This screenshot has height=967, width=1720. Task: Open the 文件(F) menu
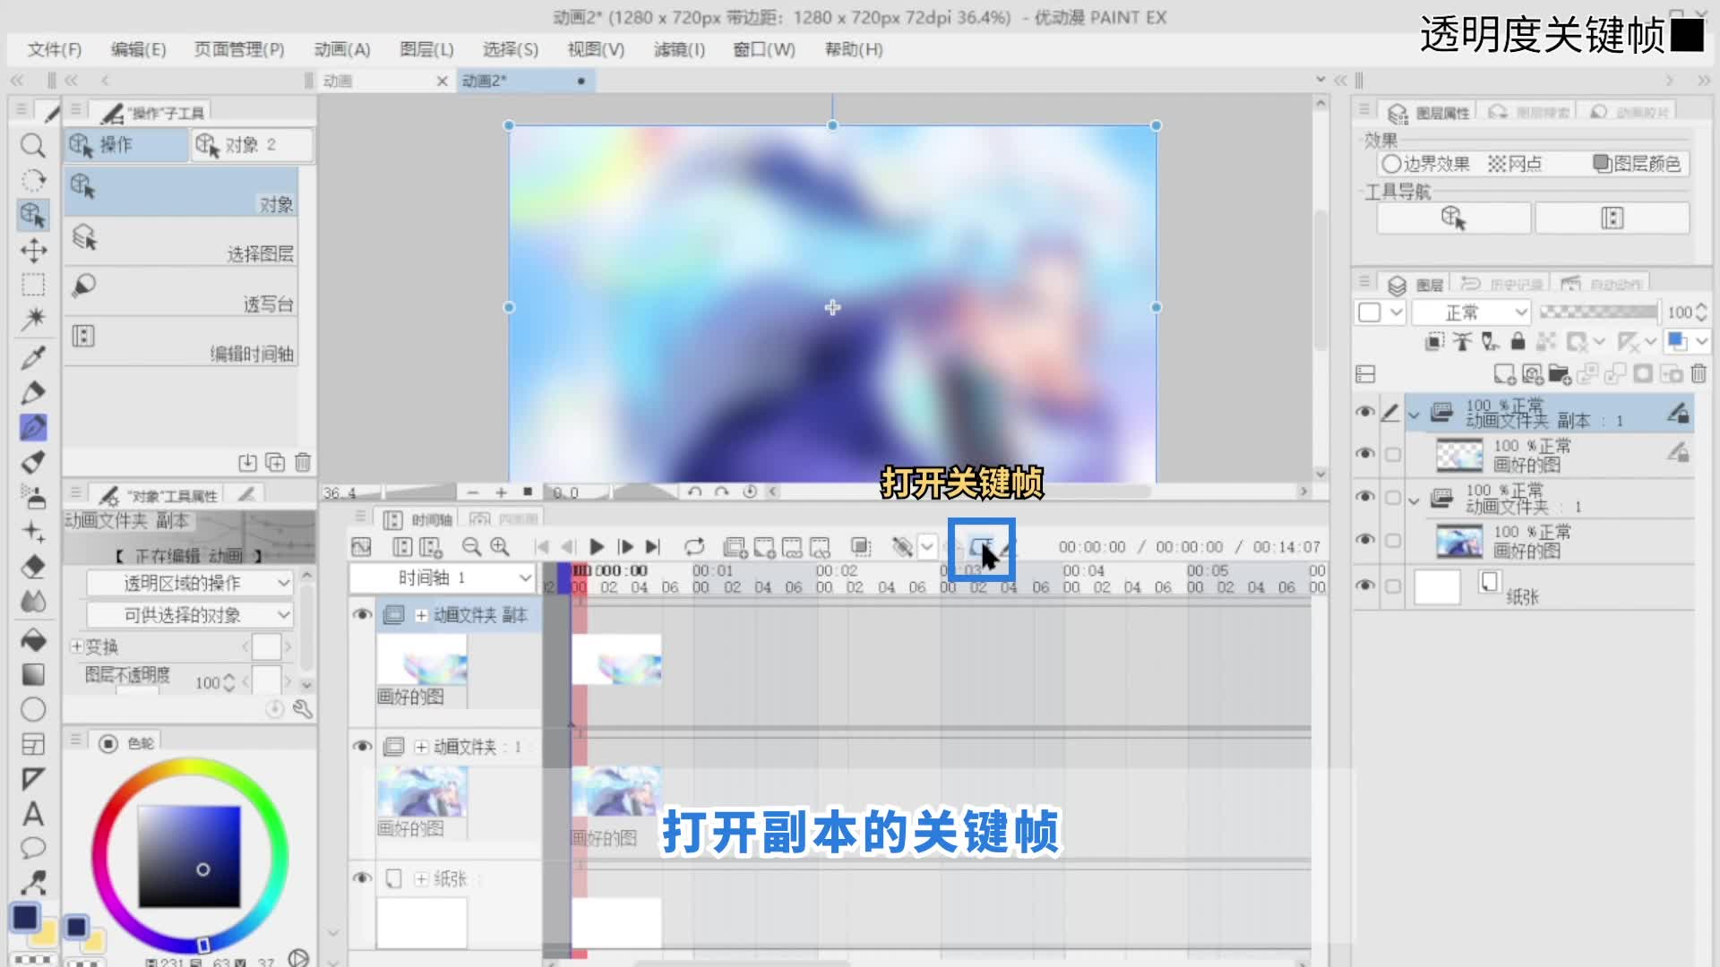(x=55, y=49)
